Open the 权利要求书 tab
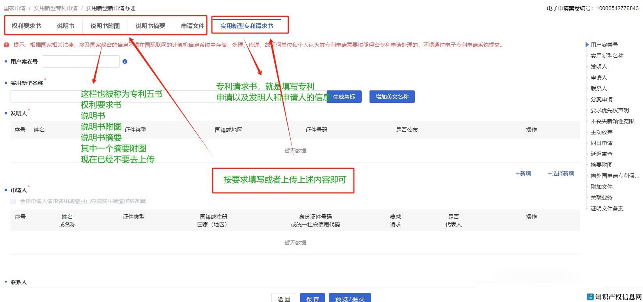 click(26, 26)
